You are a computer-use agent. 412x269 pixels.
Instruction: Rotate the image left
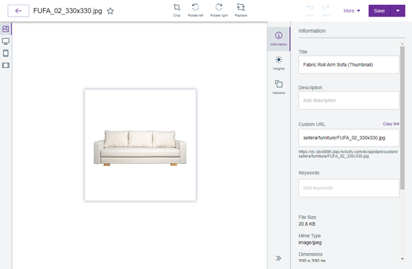pos(195,10)
